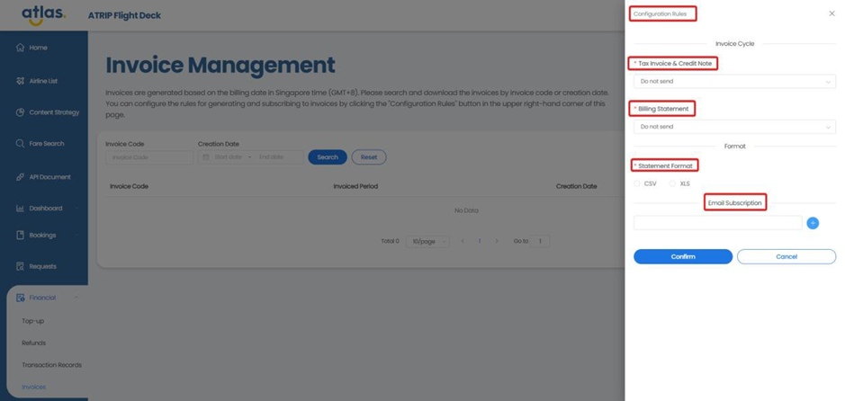Open the Top-up menu item
Screen dimensions: 845x401
click(33, 321)
